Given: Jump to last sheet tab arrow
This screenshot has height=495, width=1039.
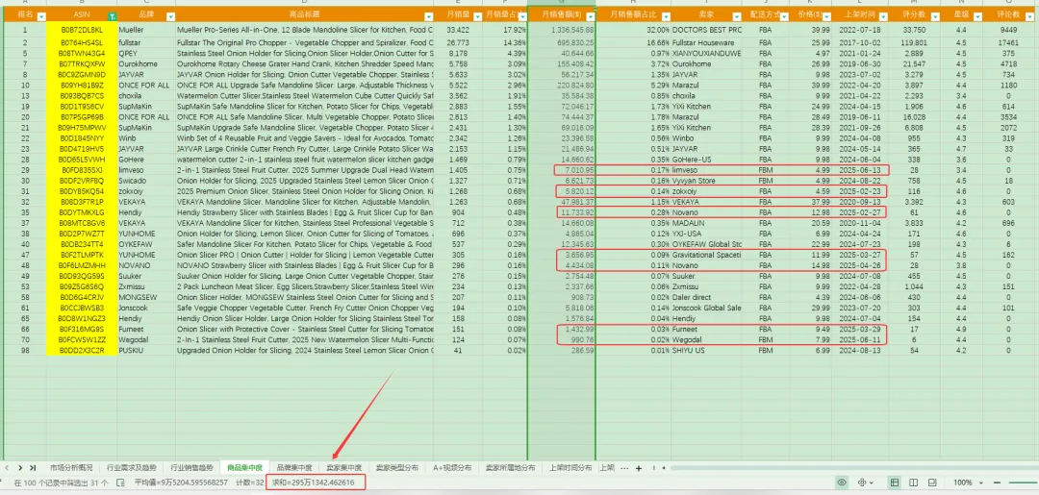Looking at the screenshot, I should tap(33, 468).
